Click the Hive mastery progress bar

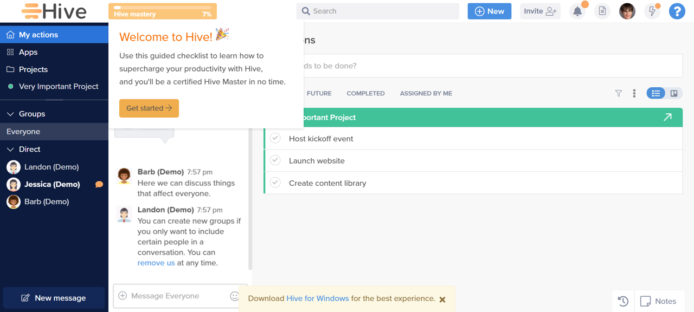click(162, 11)
